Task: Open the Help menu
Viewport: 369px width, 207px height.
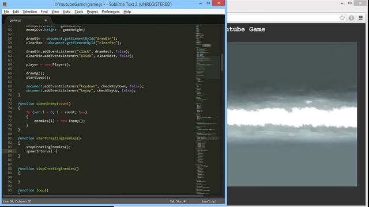Action: (127, 11)
